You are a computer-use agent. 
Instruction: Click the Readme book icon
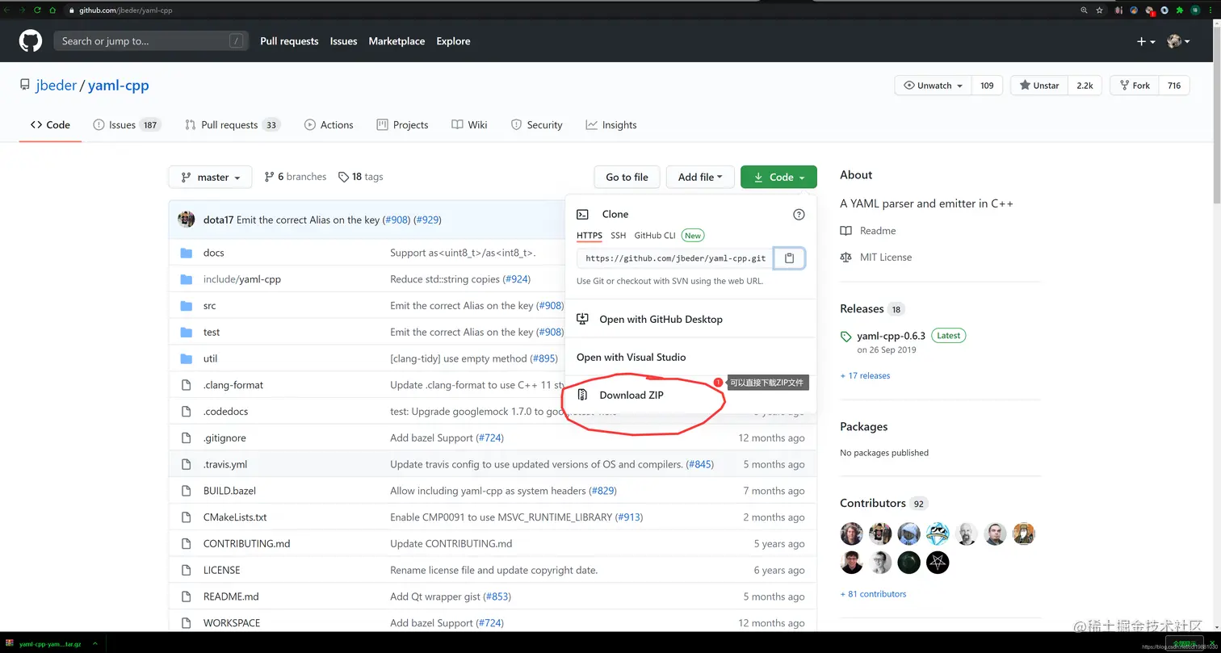click(x=845, y=231)
